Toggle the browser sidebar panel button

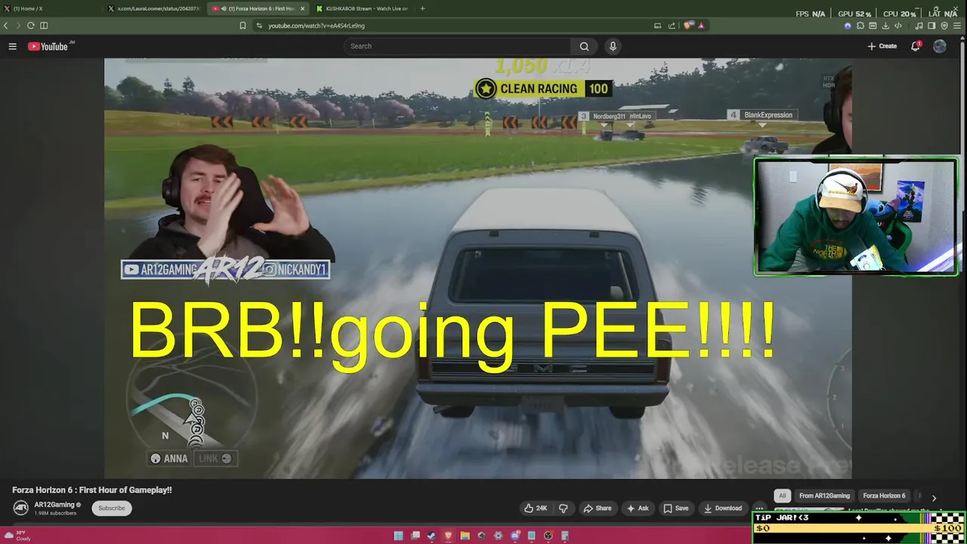coord(44,25)
